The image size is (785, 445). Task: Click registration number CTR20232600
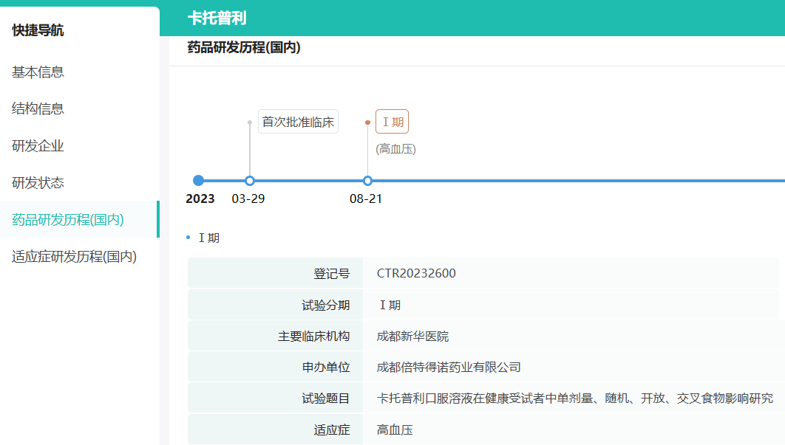click(x=416, y=274)
